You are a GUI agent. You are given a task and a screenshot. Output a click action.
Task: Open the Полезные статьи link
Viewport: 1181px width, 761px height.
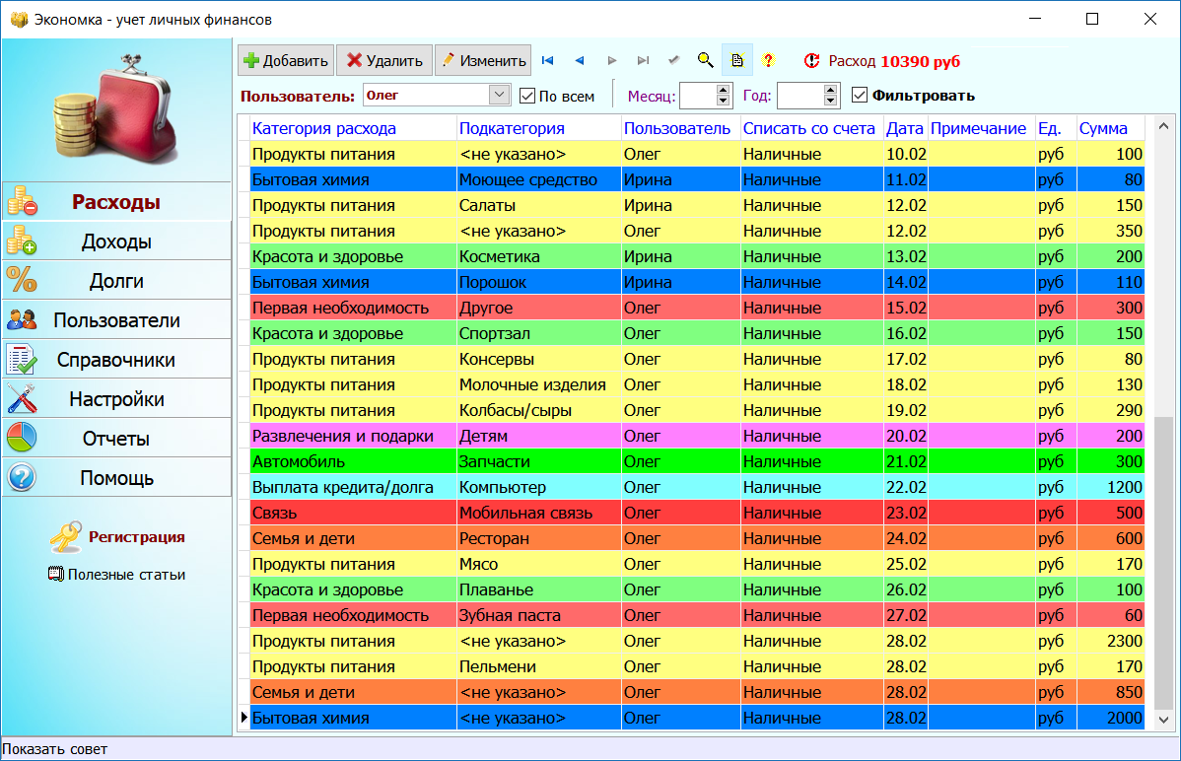pos(117,575)
